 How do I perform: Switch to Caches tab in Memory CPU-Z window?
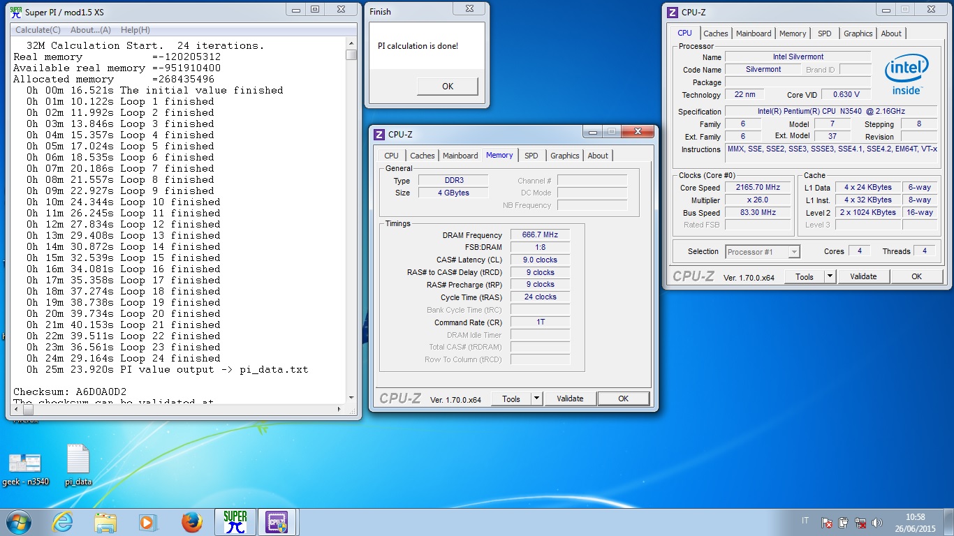(423, 156)
